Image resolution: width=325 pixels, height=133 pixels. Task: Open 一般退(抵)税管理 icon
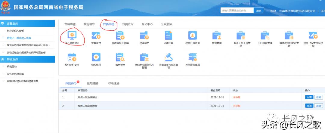[x=241, y=36]
